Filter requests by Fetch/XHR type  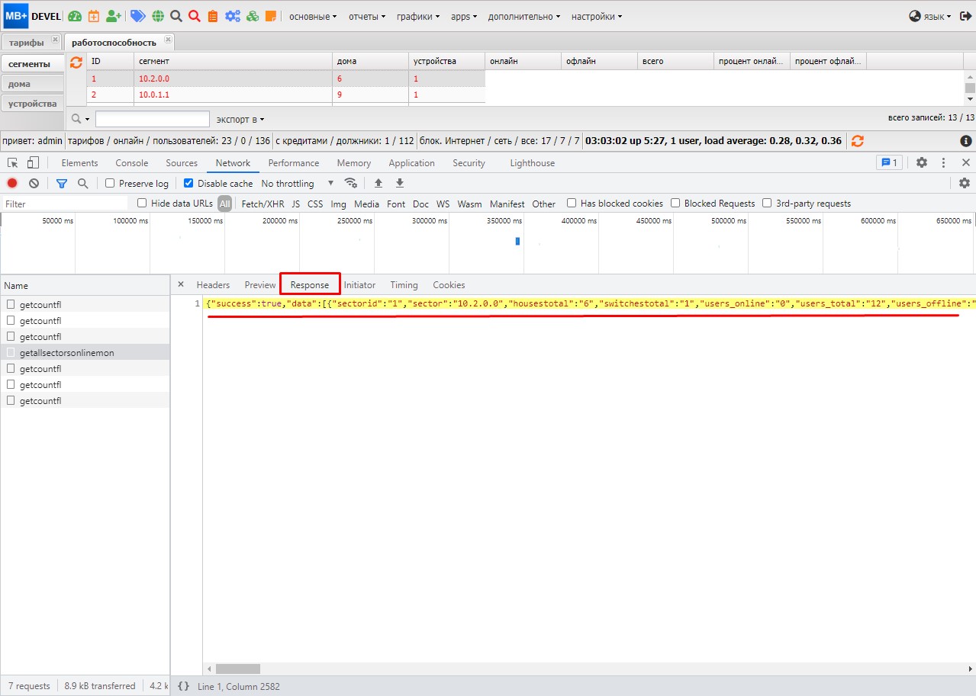click(x=263, y=204)
